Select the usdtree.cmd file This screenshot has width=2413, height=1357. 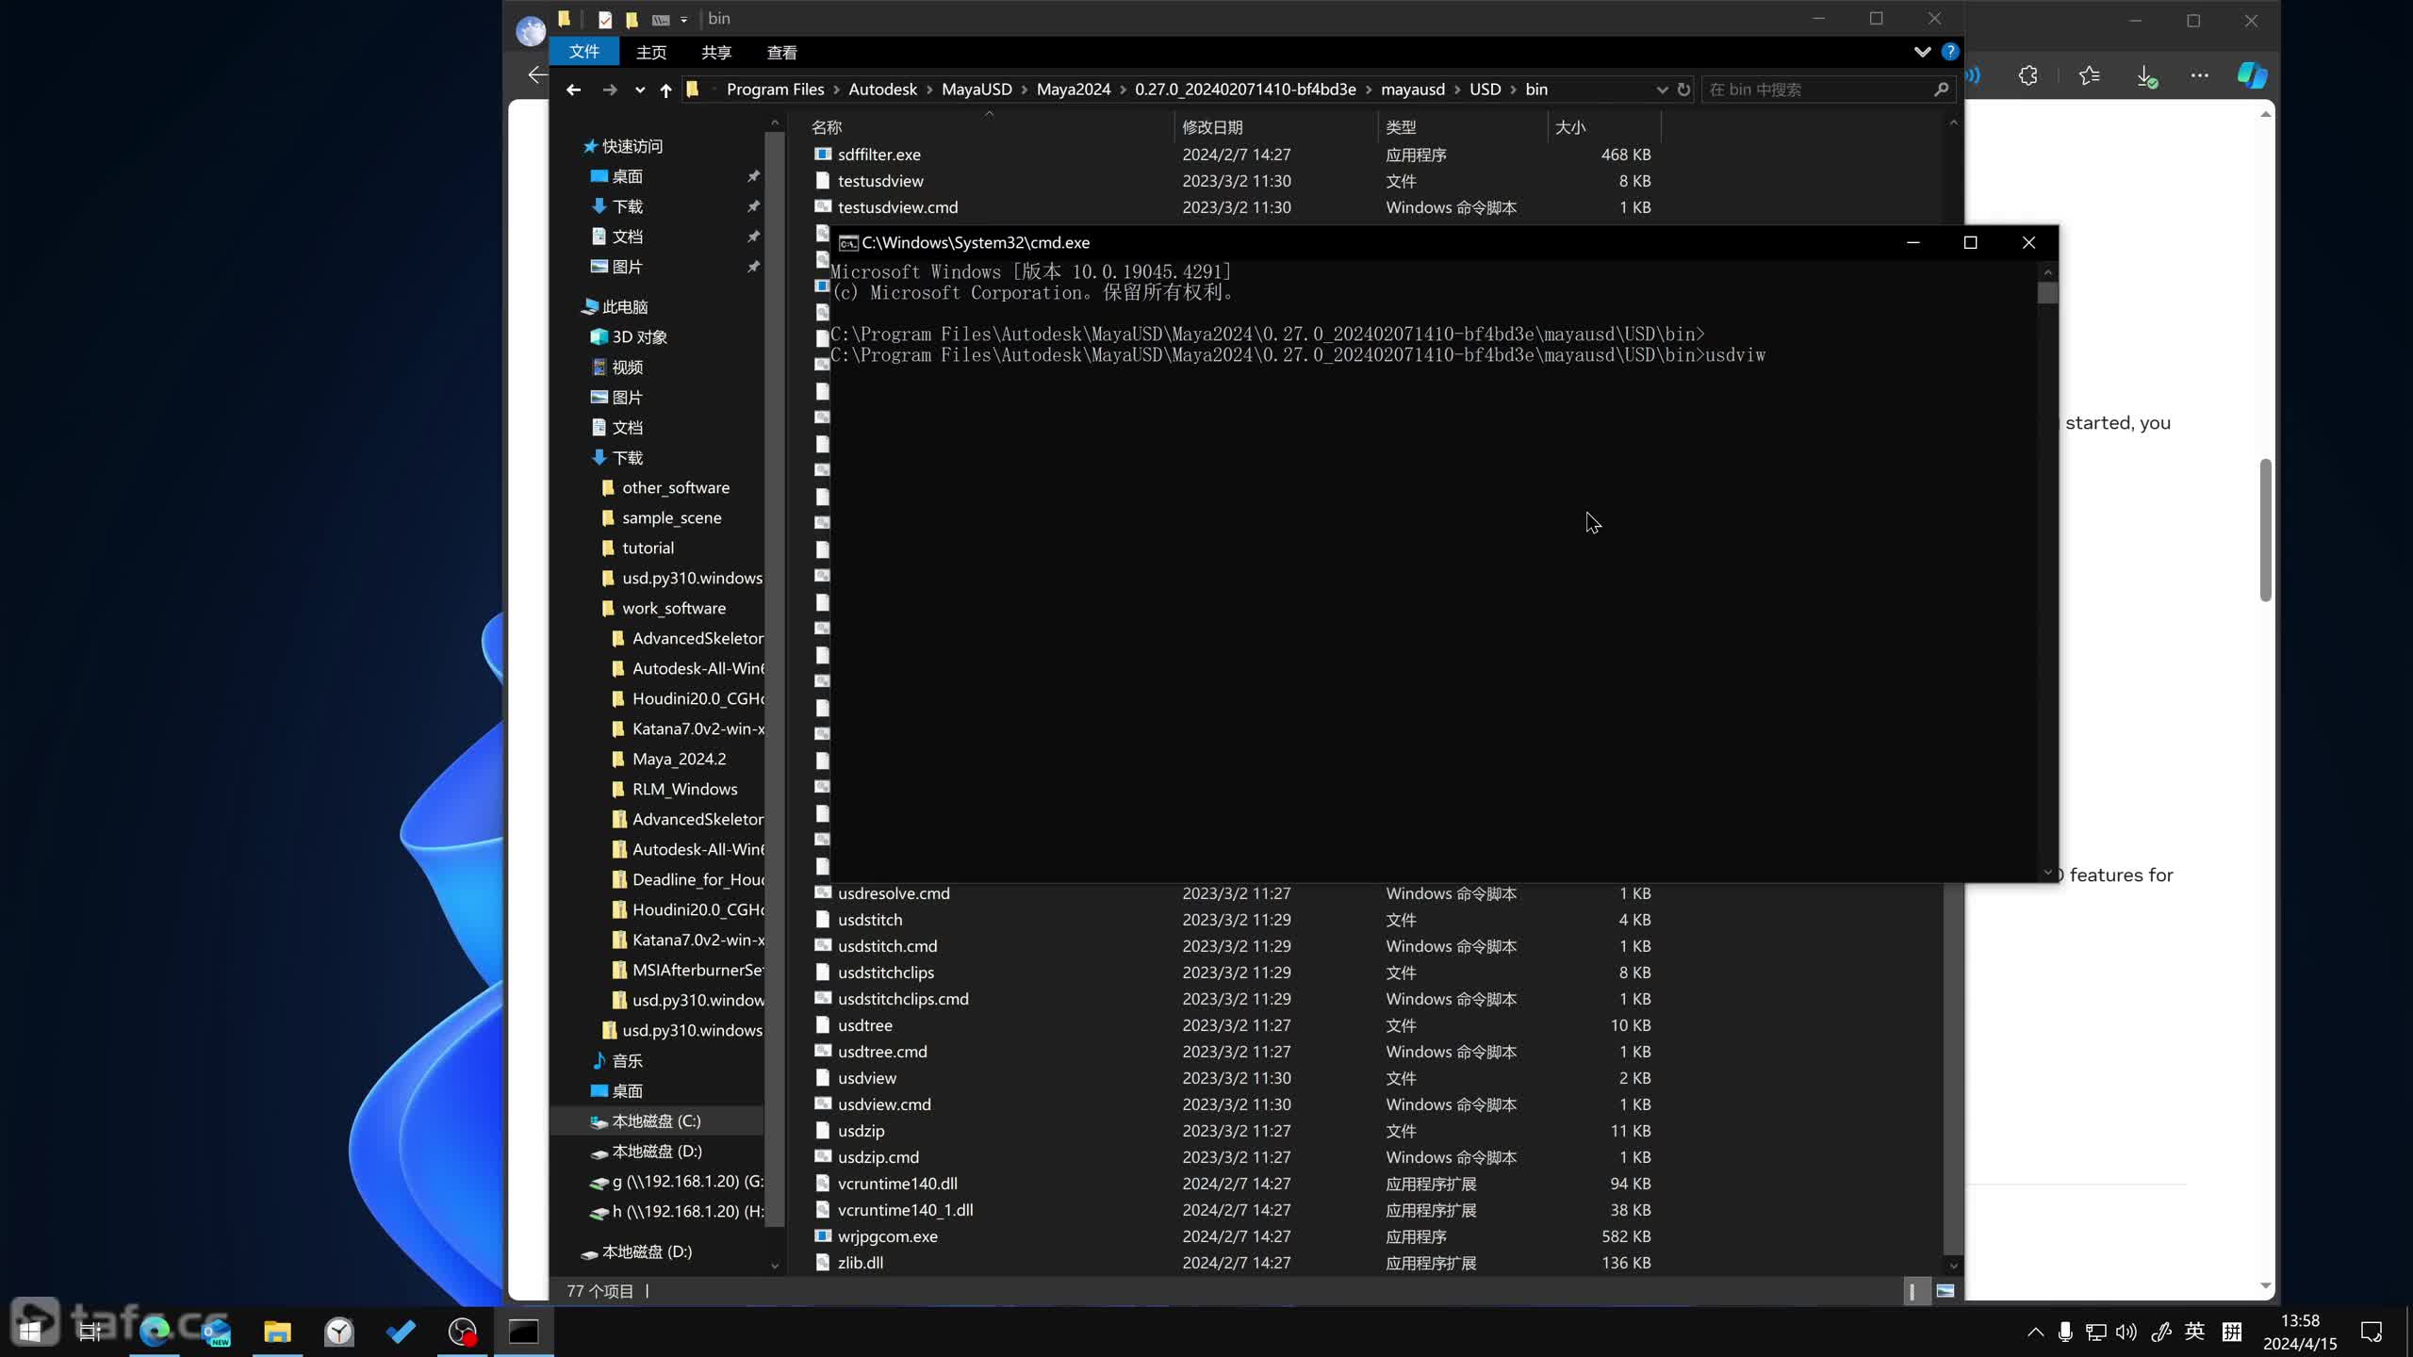click(x=882, y=1052)
